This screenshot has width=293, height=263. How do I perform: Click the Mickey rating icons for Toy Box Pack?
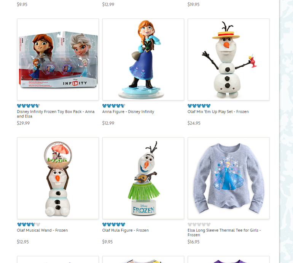29,106
